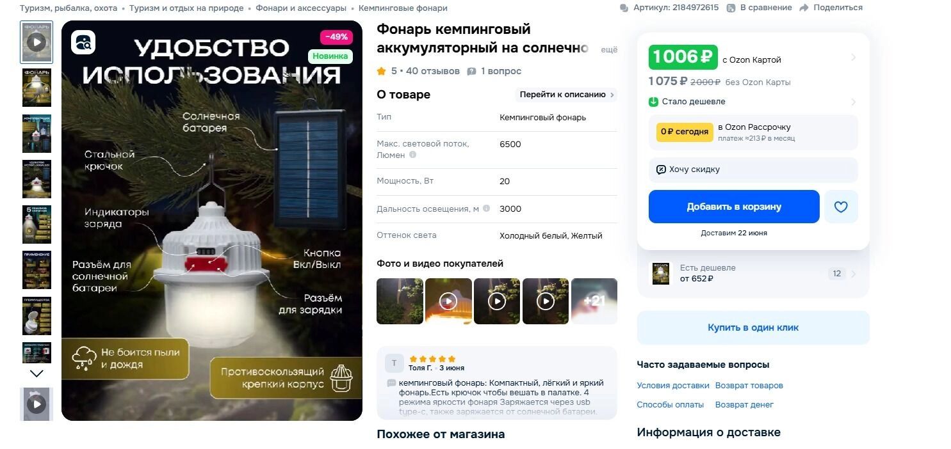Show full product title via ещё
Viewport: 951px width, 449px height.
click(x=609, y=49)
